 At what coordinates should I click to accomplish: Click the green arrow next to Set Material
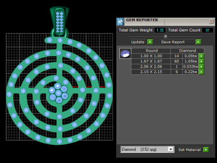206,150
